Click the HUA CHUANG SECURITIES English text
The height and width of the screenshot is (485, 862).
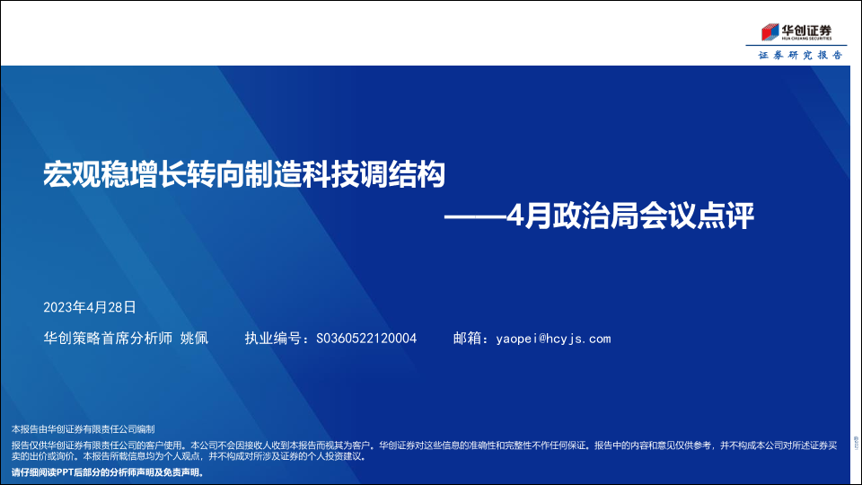[x=807, y=40]
